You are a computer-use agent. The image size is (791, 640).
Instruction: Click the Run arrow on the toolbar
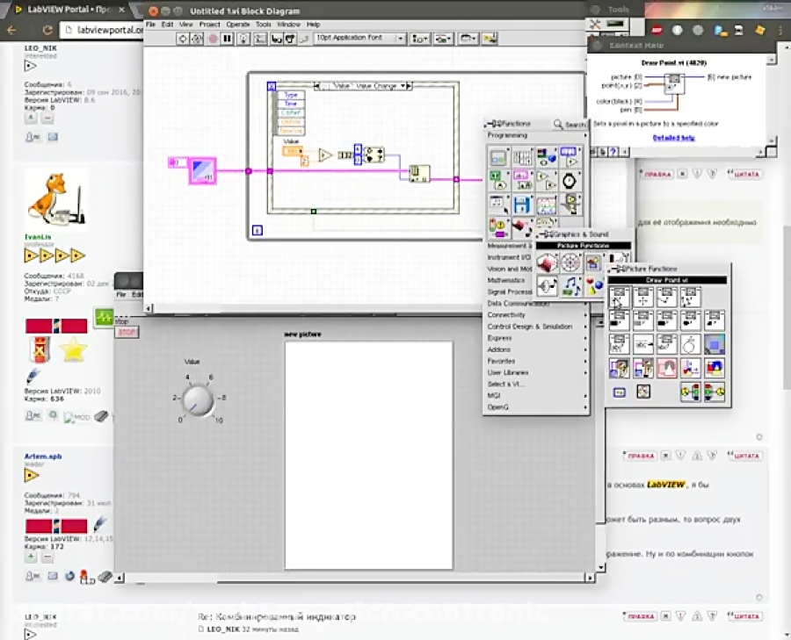[183, 38]
